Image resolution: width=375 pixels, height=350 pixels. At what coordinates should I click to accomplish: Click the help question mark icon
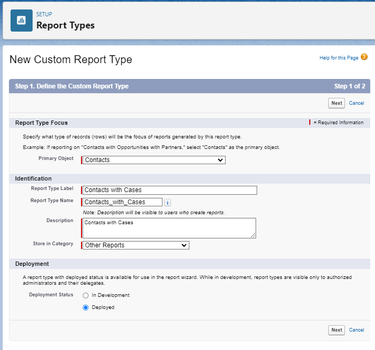pos(364,57)
